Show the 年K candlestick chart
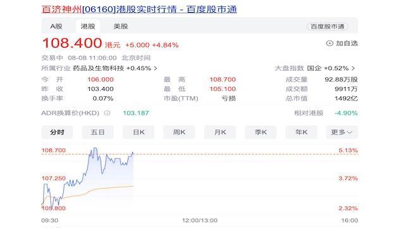Viewport: 405px width, 228px height. click(301, 132)
